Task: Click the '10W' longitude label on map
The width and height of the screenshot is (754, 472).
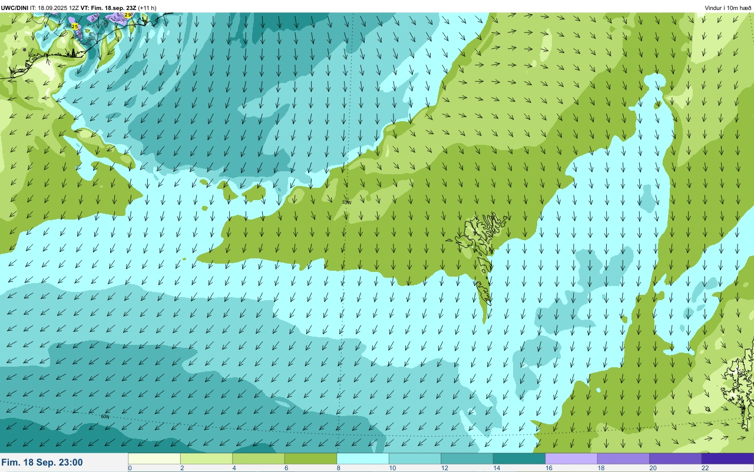Action: tap(346, 202)
